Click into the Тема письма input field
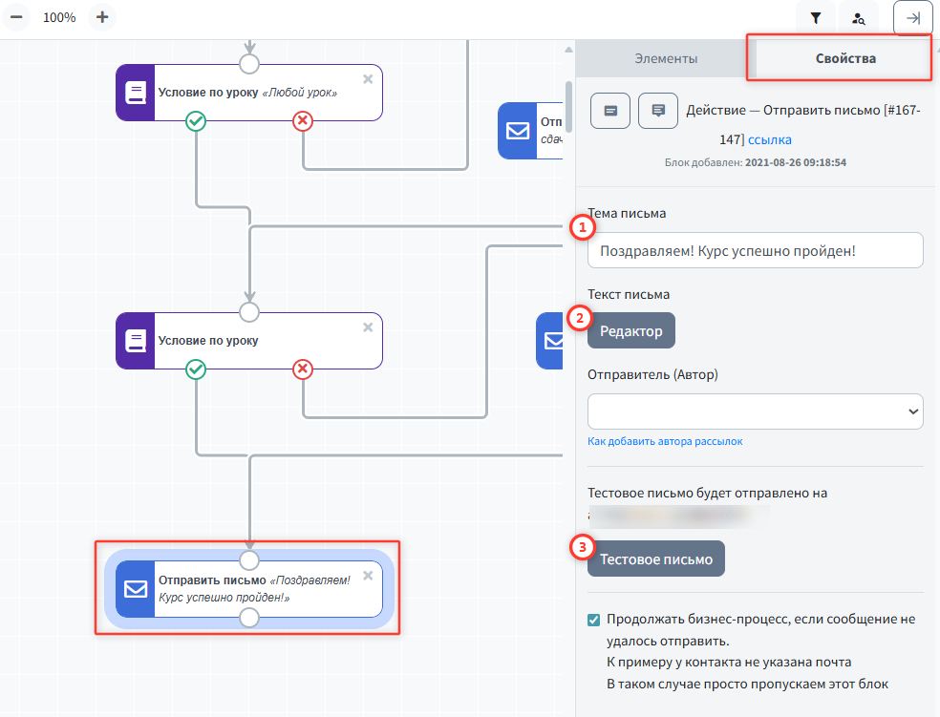The height and width of the screenshot is (717, 940). pyautogui.click(x=755, y=251)
